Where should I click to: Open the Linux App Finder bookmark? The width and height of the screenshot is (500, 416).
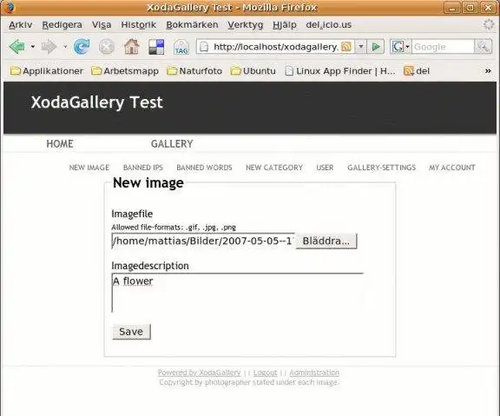(340, 71)
